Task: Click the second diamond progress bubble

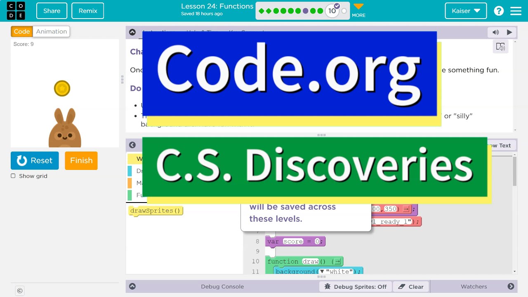Action: [269, 11]
